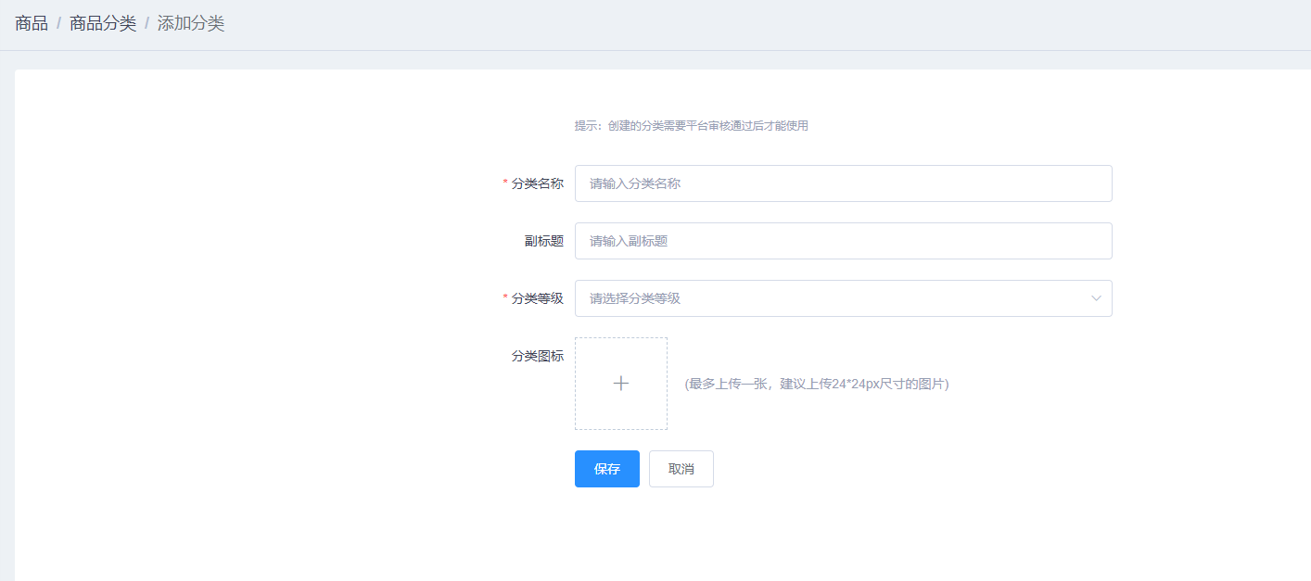Click the slash between 商品 and 商品分类
Image resolution: width=1311 pixels, height=581 pixels.
58,23
